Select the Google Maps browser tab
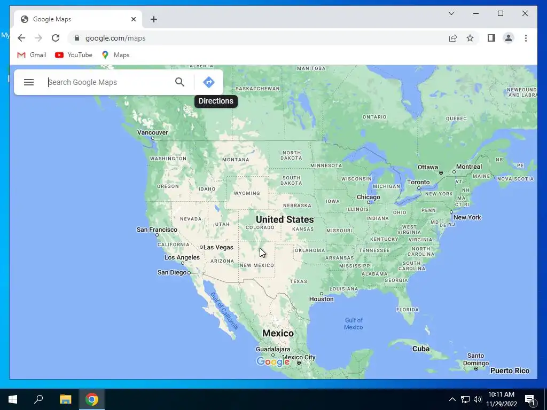 click(77, 19)
